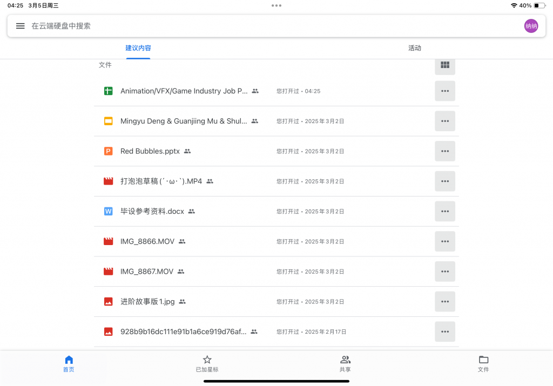Viewport: 553px width, 386px height.
Task: Click the blue Word icon for 毕设参考资料.docx
Action: tap(108, 212)
